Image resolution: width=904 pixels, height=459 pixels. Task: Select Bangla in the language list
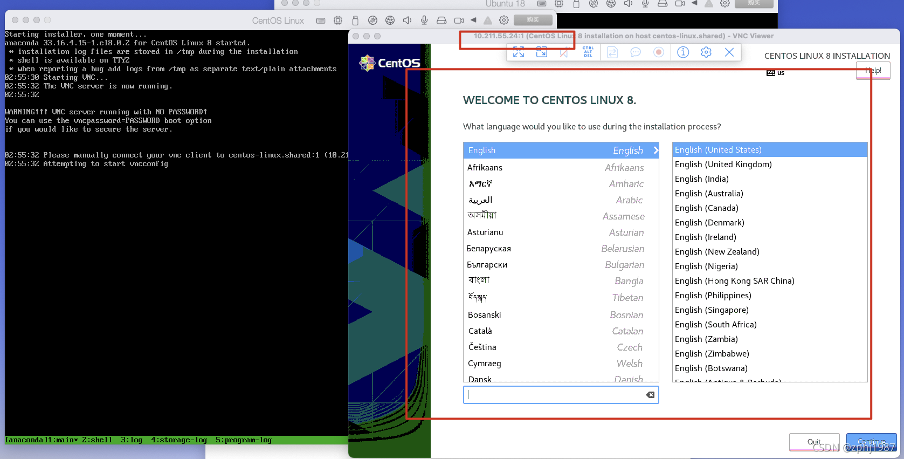561,281
